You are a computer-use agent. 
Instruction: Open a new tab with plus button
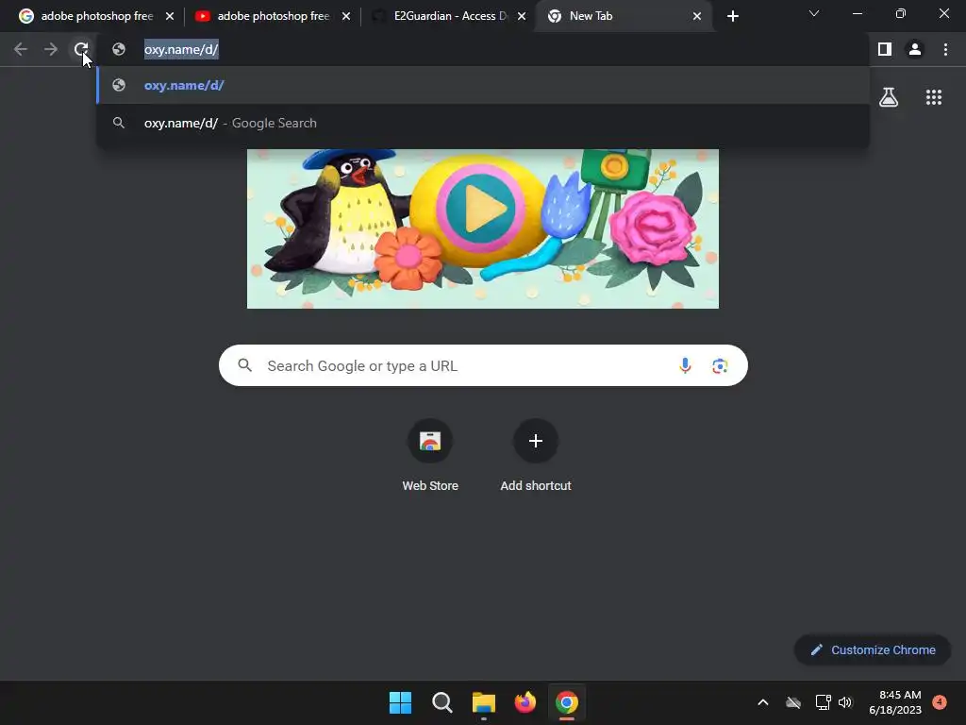732,16
